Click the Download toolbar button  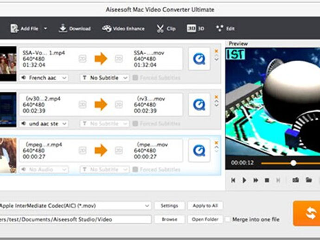point(75,28)
